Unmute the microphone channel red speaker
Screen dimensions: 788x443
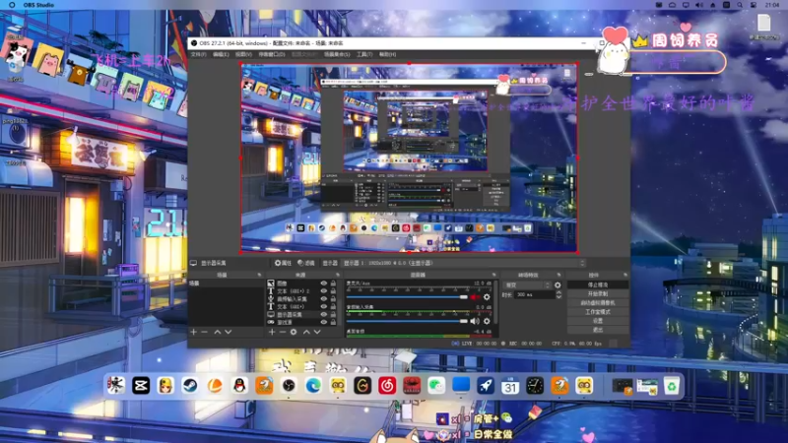tap(475, 297)
